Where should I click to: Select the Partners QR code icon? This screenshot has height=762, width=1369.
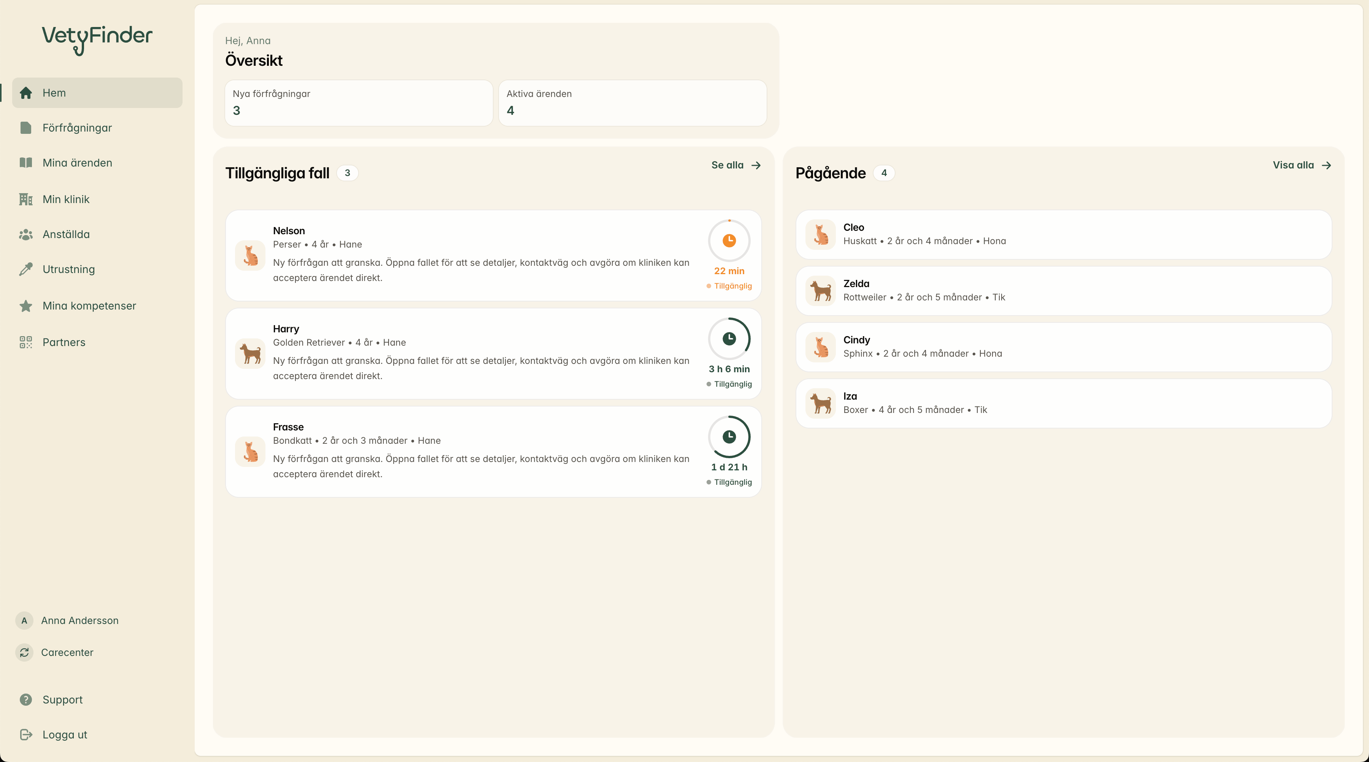click(x=25, y=342)
